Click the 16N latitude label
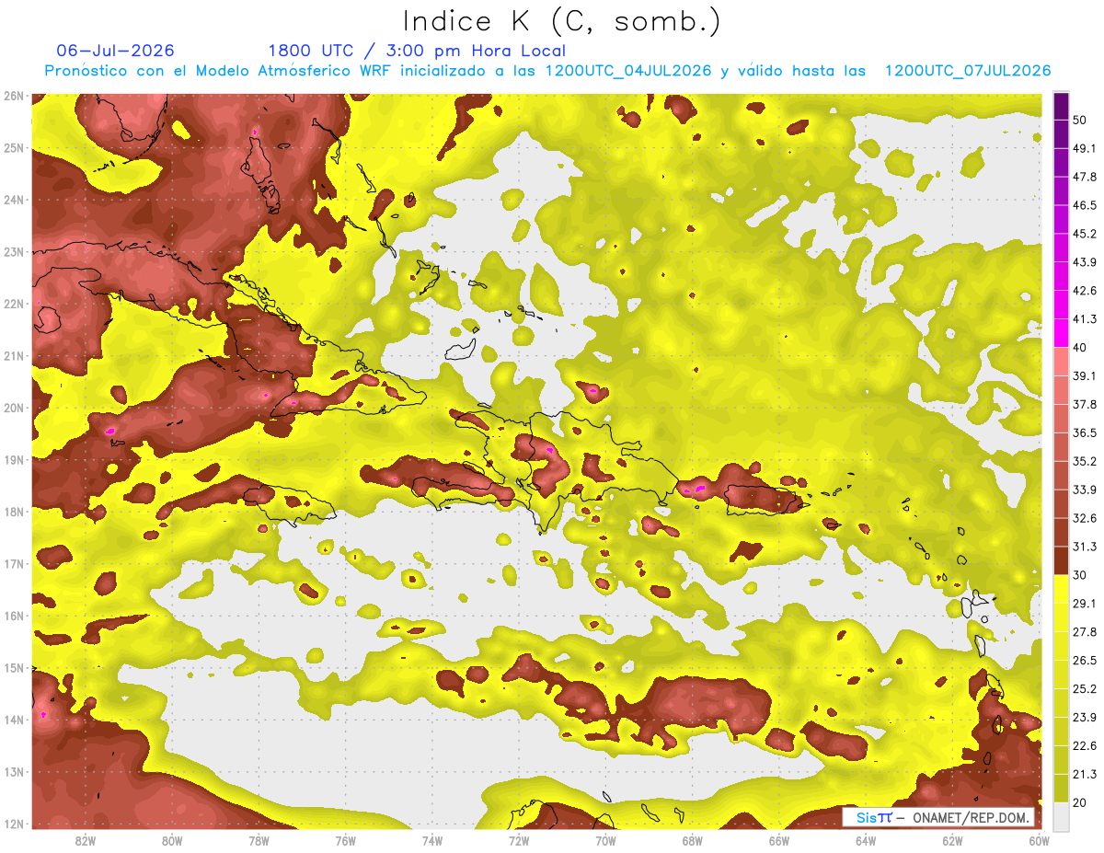Viewport: 1104px width, 853px height. (14, 616)
